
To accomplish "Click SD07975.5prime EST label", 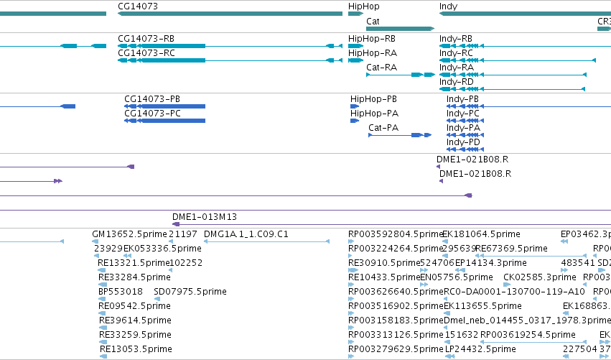I will (190, 292).
